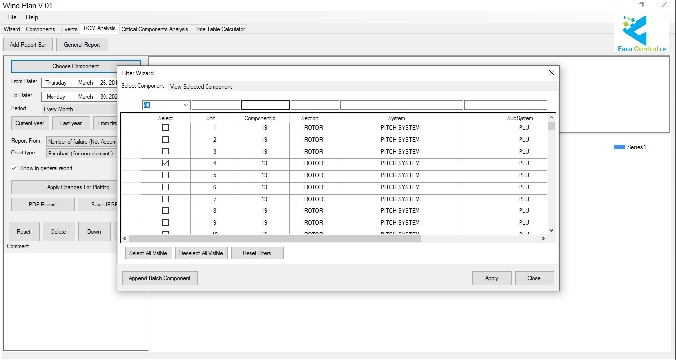The height and width of the screenshot is (360, 676).
Task: Click Apply in the Filter Wizard
Action: (491, 278)
